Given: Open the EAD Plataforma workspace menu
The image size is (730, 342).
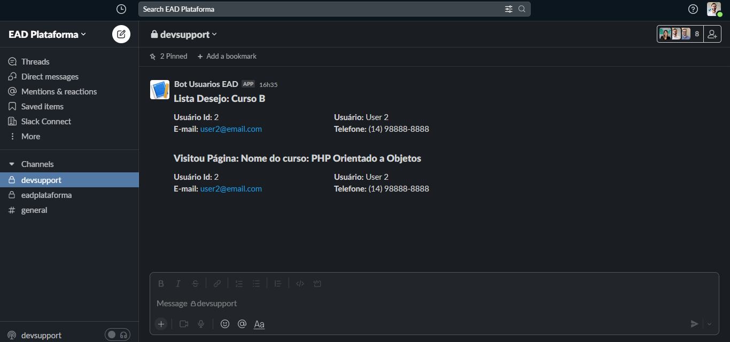Looking at the screenshot, I should click(x=47, y=35).
